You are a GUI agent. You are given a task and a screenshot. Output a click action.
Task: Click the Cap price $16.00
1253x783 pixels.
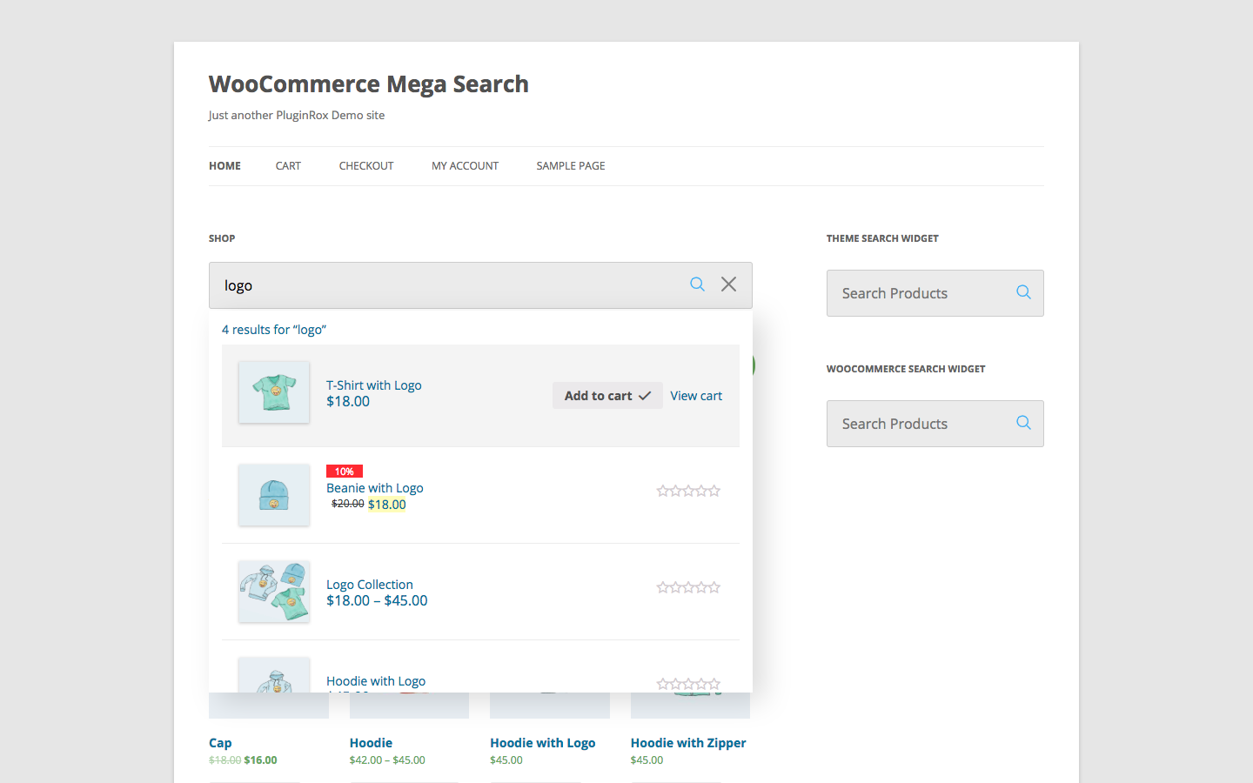[x=260, y=760]
